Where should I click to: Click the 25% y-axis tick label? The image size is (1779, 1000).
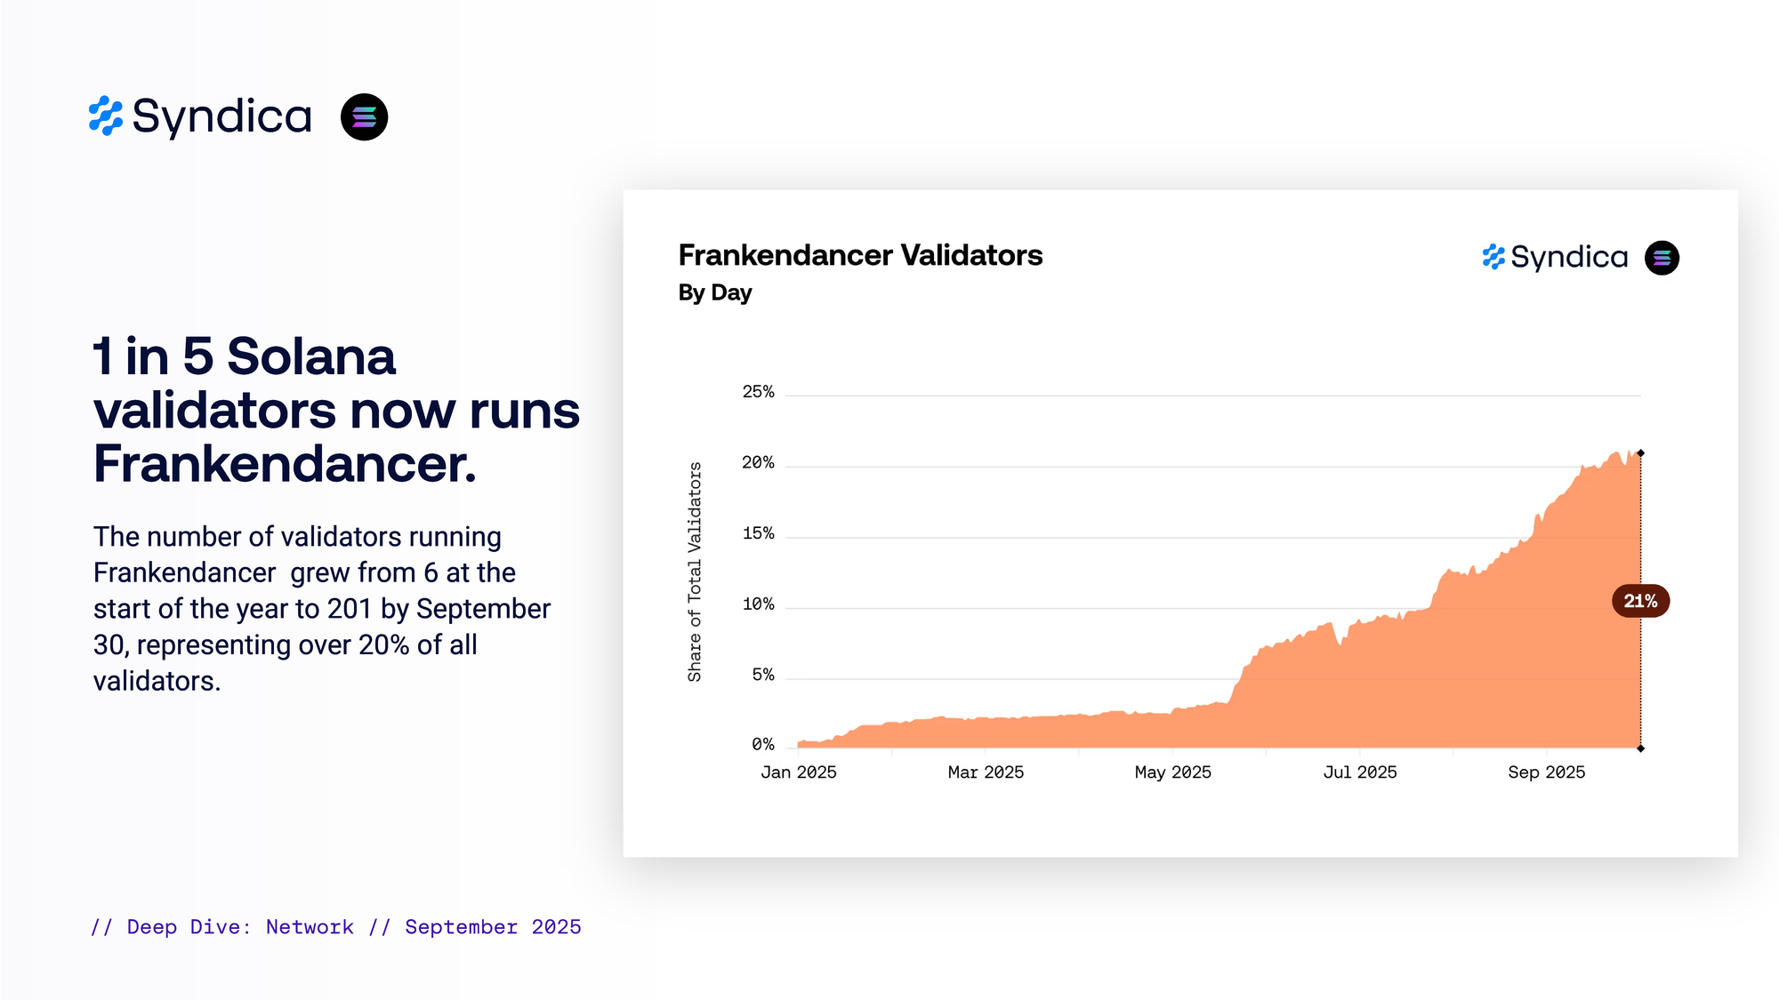(x=758, y=392)
